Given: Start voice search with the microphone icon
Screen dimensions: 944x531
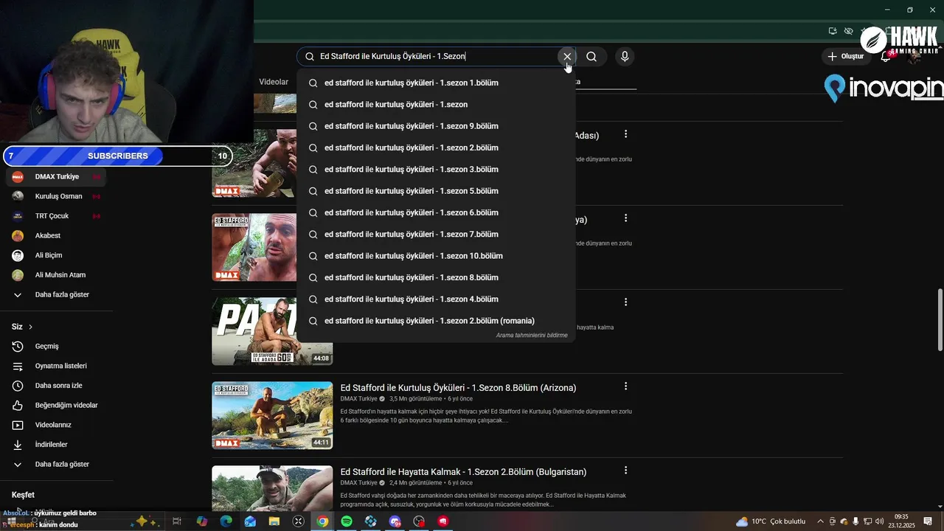Looking at the screenshot, I should click(x=625, y=56).
